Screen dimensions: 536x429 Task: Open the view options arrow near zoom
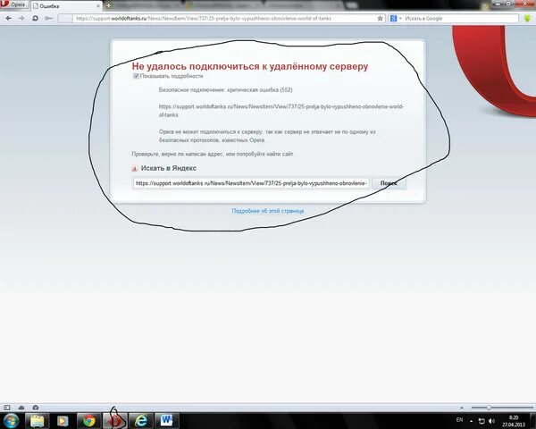point(462,408)
